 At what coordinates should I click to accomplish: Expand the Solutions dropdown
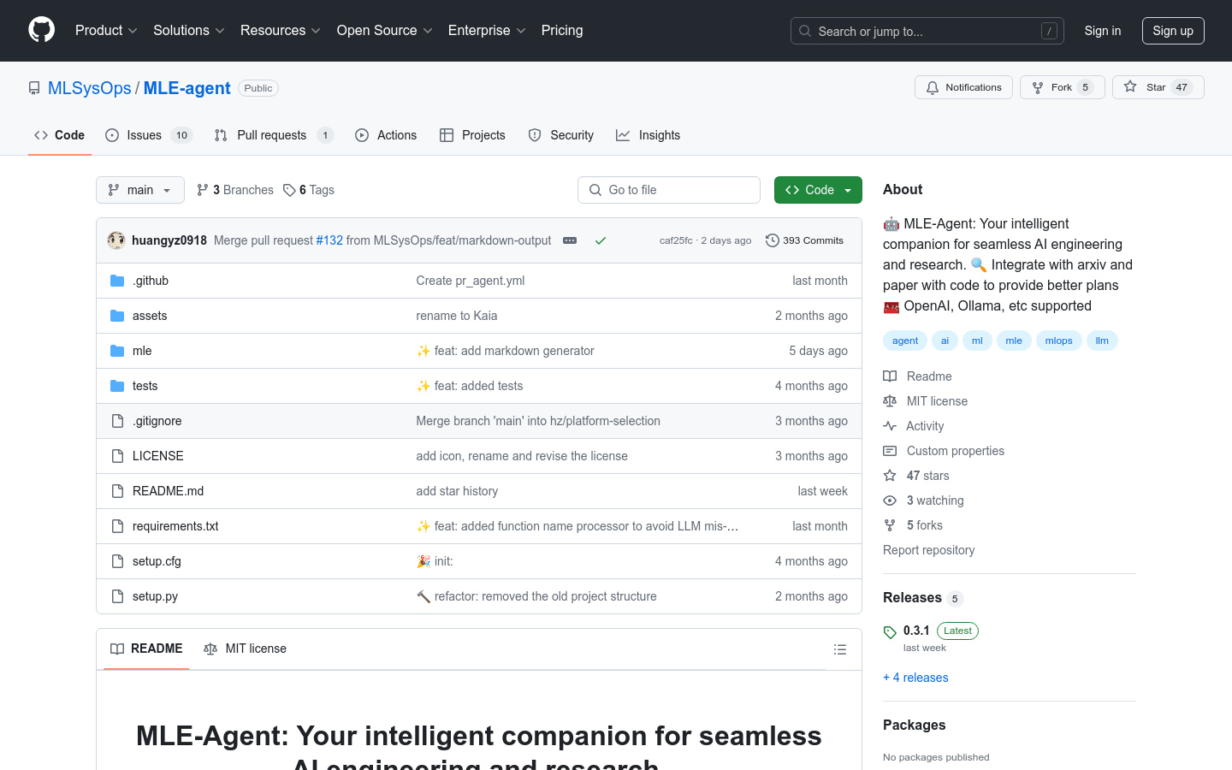coord(189,31)
